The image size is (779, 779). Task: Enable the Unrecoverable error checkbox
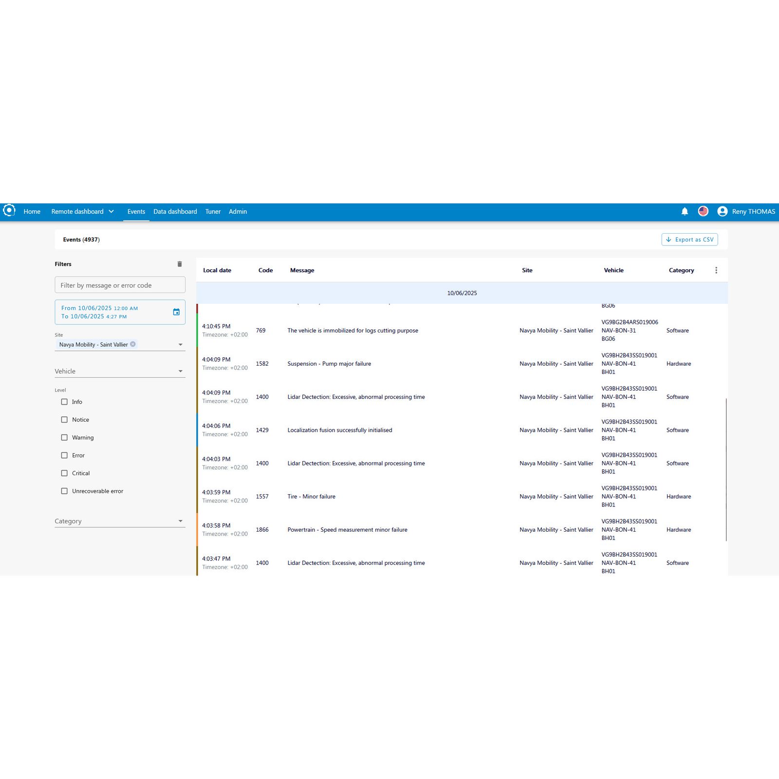64,491
